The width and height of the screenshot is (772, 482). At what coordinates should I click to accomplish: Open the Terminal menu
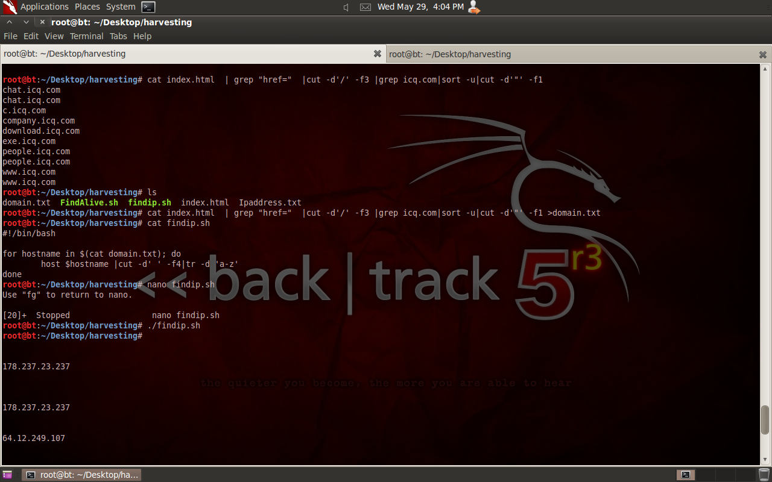(x=87, y=36)
